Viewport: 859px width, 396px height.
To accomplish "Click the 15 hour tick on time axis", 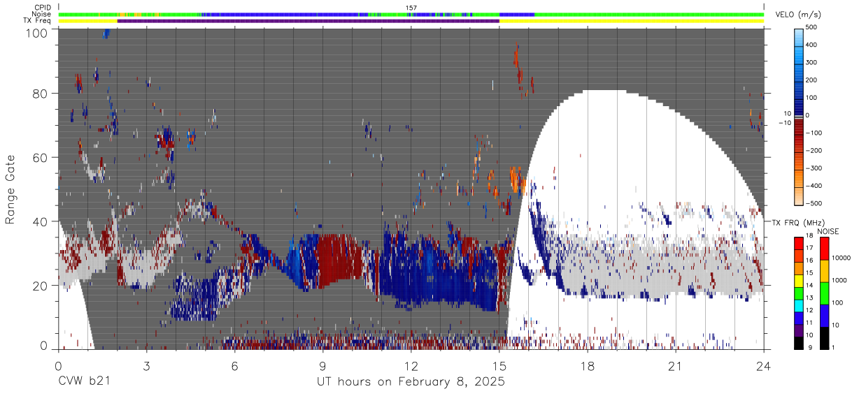I will click(499, 366).
